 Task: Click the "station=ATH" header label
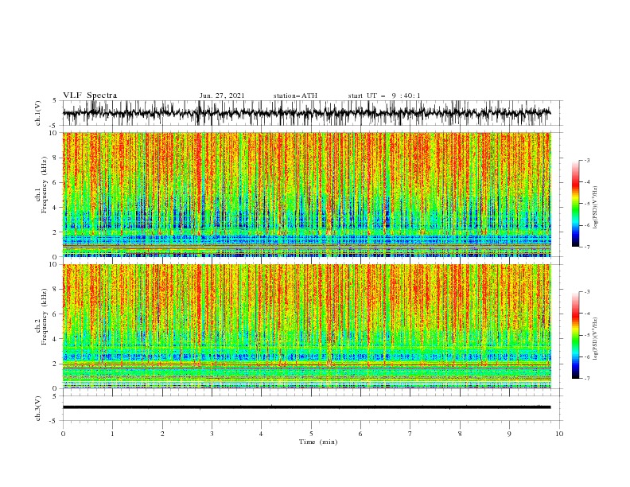click(295, 95)
